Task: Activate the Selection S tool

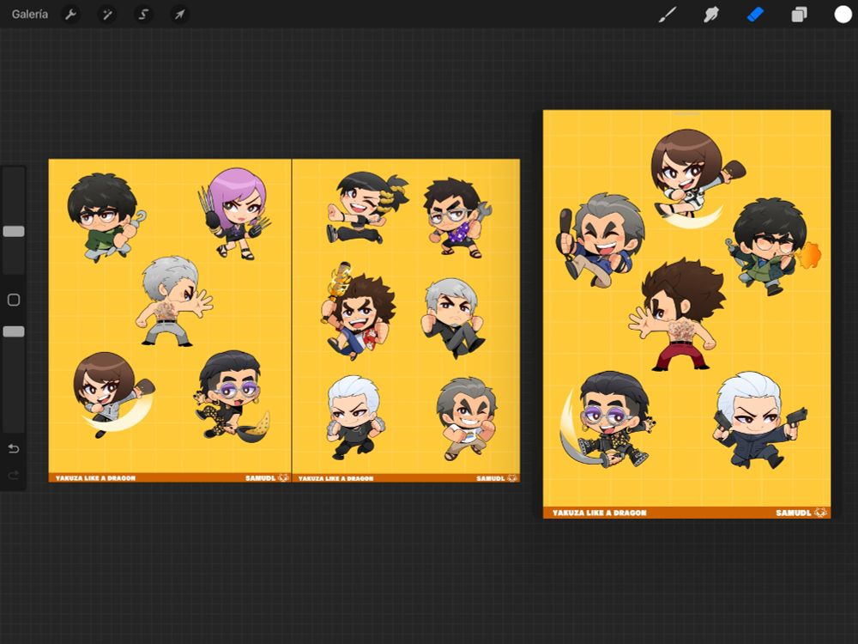Action: pyautogui.click(x=143, y=15)
